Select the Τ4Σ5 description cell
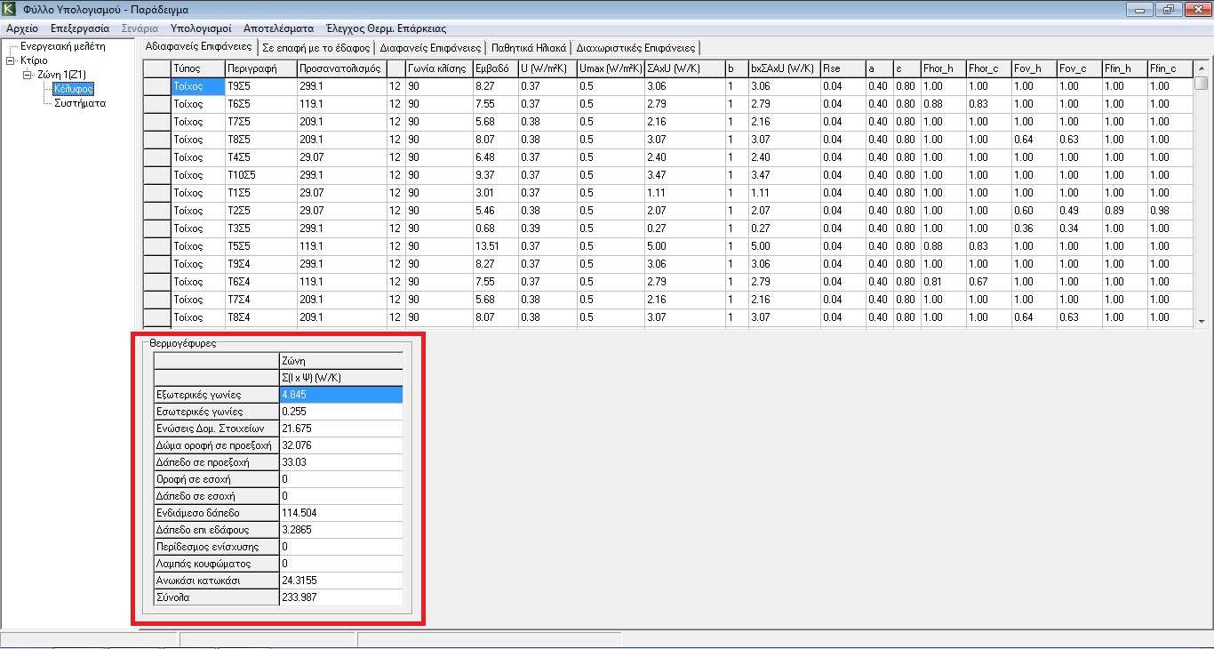 260,157
